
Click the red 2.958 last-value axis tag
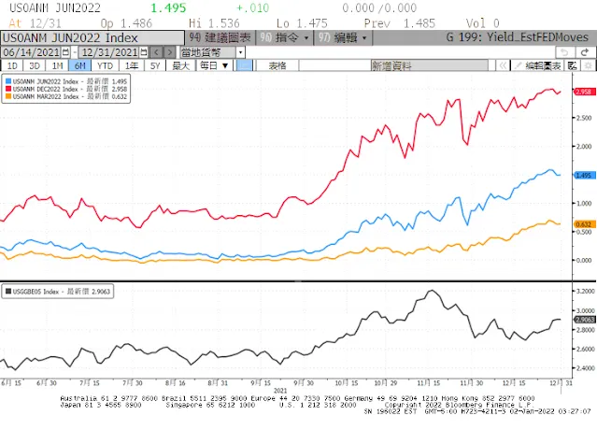(x=584, y=92)
